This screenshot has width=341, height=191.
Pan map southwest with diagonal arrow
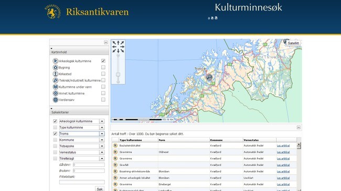pyautogui.click(x=114, y=51)
